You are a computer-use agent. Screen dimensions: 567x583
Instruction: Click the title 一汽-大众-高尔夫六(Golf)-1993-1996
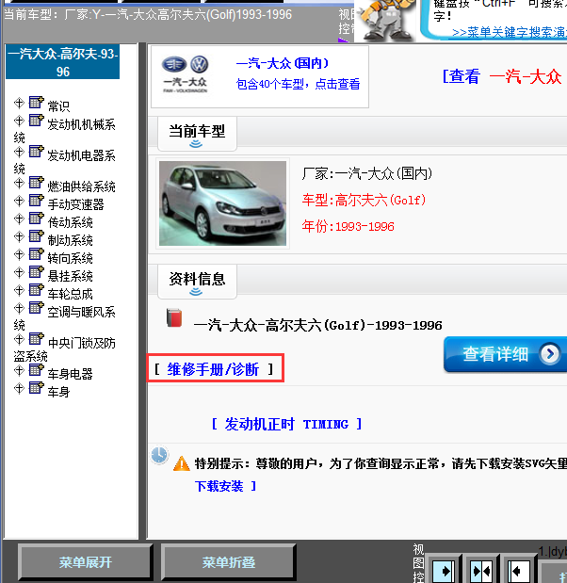[318, 325]
